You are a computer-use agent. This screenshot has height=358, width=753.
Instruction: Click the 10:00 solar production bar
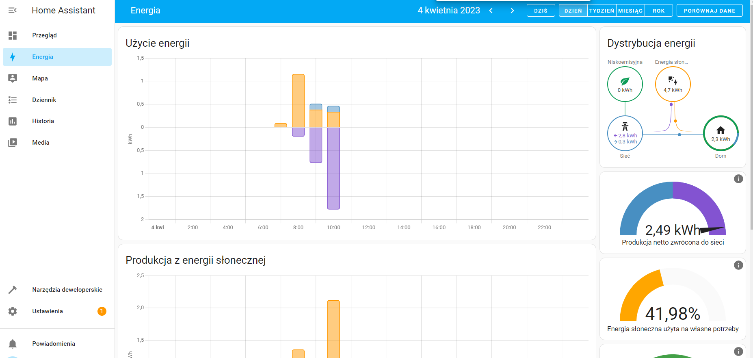pyautogui.click(x=333, y=329)
